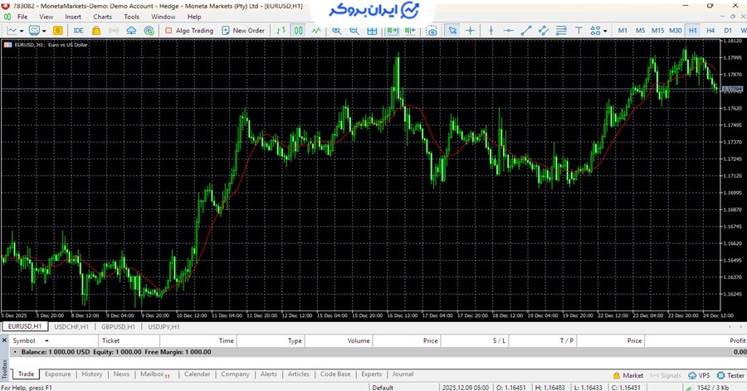Image resolution: width=747 pixels, height=391 pixels.
Task: Open the MQL5 IDE editor icon
Action: pyautogui.click(x=78, y=31)
